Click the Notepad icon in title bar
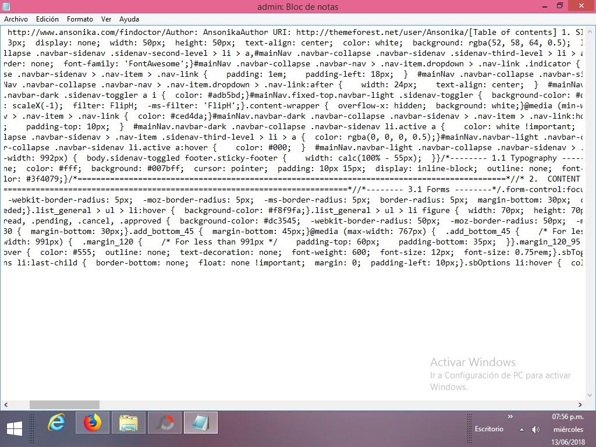Viewport: 596px width, 447px height. (x=6, y=6)
